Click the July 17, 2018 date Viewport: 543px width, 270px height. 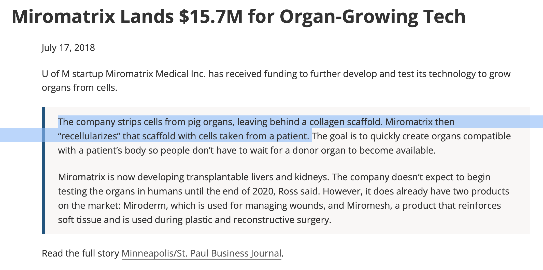68,48
